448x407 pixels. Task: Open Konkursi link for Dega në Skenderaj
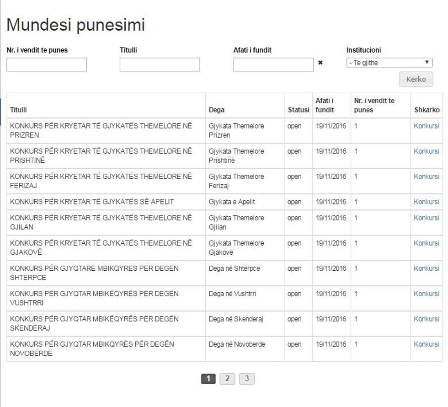(426, 319)
